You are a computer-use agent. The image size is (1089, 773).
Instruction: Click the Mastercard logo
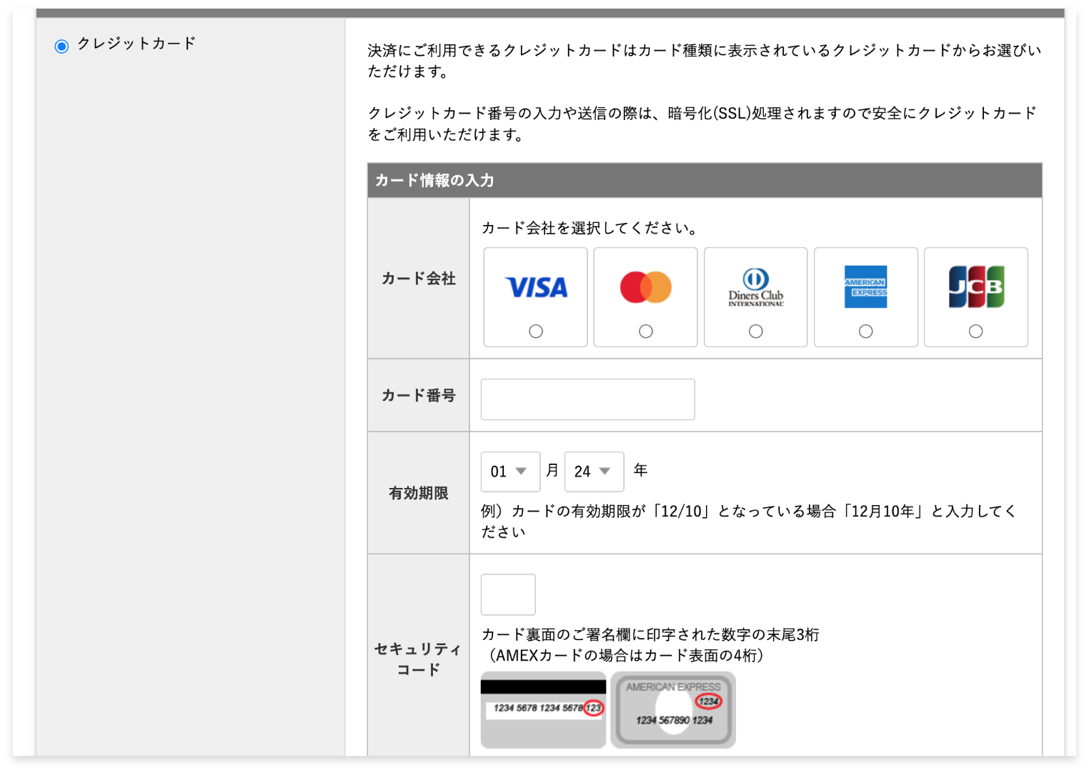[646, 287]
